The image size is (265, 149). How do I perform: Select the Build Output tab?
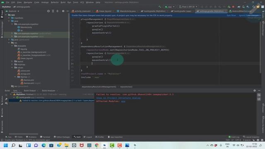[30, 91]
